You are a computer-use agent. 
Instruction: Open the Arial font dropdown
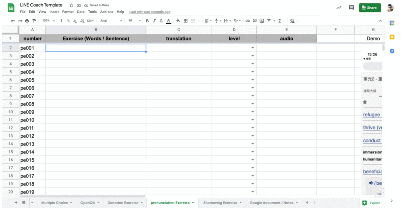(x=111, y=21)
